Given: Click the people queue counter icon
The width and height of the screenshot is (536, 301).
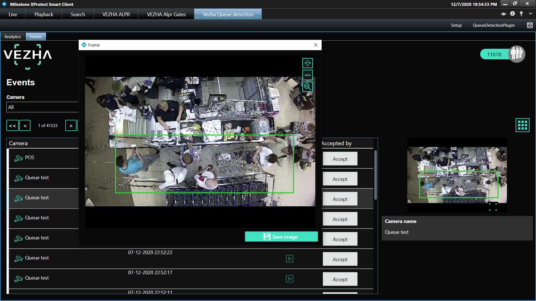Looking at the screenshot, I should point(516,54).
